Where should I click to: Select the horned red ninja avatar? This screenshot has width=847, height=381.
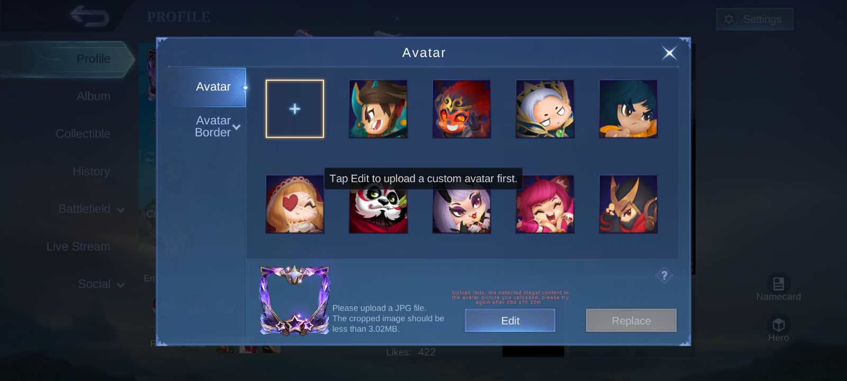click(x=628, y=204)
